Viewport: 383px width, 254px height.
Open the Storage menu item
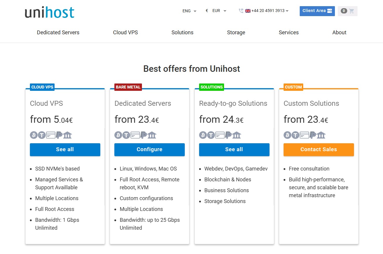236,33
